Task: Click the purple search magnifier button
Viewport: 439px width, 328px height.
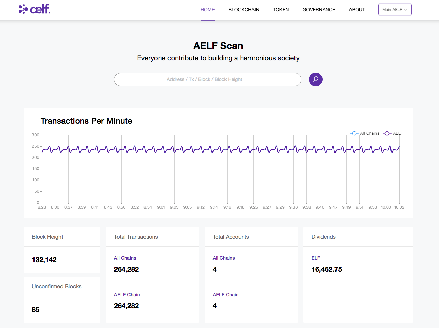Action: [x=315, y=79]
